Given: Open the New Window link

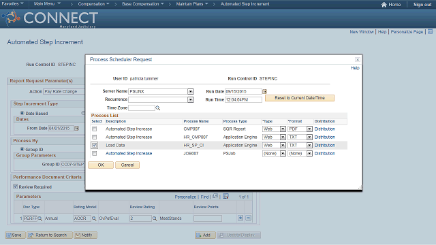Looking at the screenshot, I should click(x=362, y=32).
